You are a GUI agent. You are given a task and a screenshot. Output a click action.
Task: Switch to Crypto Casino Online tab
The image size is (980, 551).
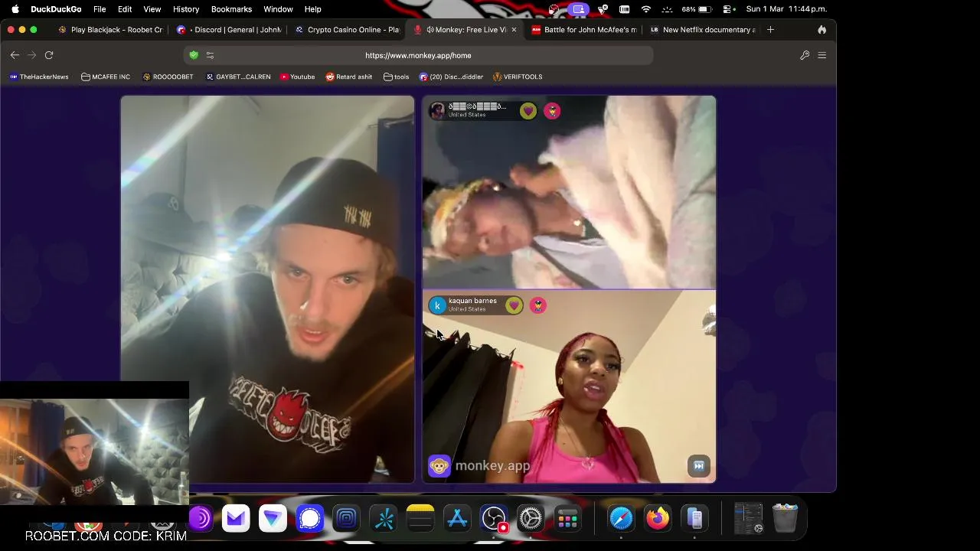coord(348,30)
